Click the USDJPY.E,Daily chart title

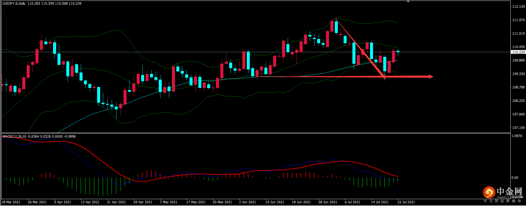[14, 4]
